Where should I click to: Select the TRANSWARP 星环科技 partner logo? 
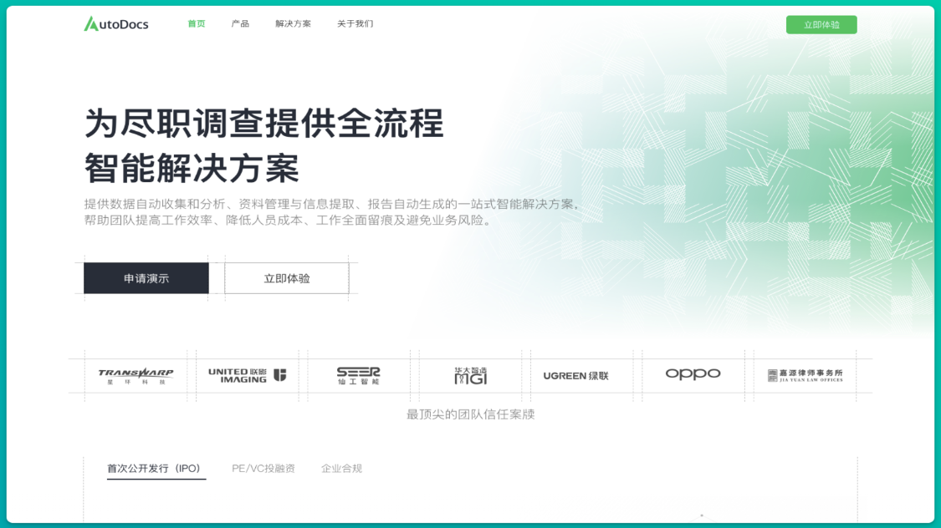[137, 374]
